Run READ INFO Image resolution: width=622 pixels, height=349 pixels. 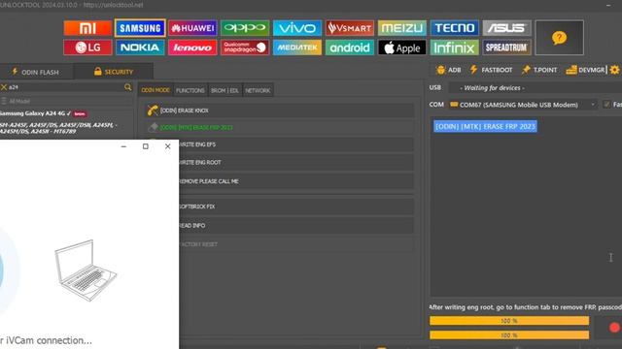coord(296,226)
